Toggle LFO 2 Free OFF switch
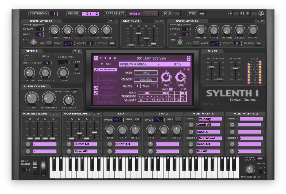 tap(178, 119)
